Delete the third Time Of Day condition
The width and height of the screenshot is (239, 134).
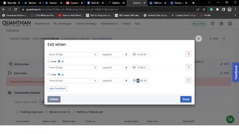[x=188, y=80]
